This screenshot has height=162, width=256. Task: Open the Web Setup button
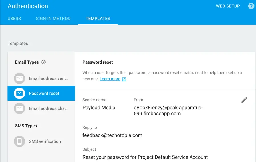pyautogui.click(x=228, y=6)
